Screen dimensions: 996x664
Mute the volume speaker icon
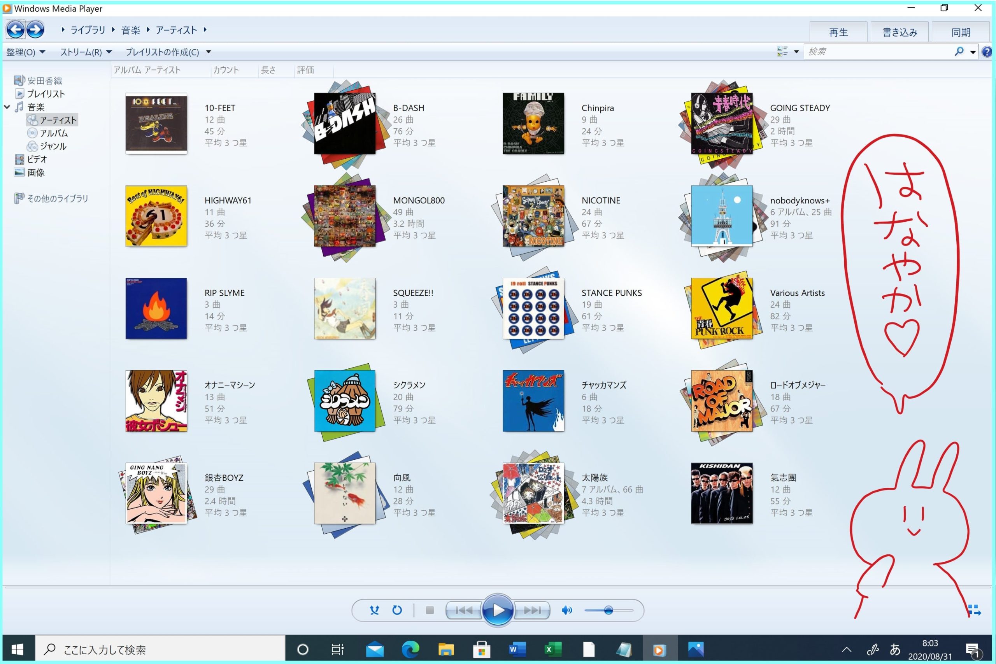(x=566, y=610)
